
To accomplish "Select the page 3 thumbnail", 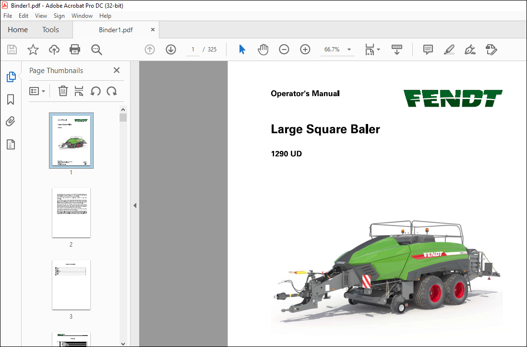I will tap(71, 285).
